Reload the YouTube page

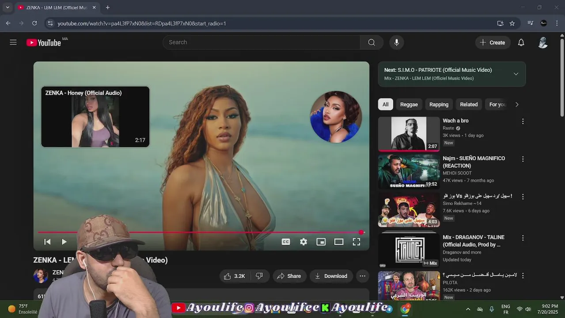click(x=34, y=23)
